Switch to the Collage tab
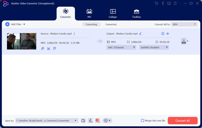 [x=113, y=13]
